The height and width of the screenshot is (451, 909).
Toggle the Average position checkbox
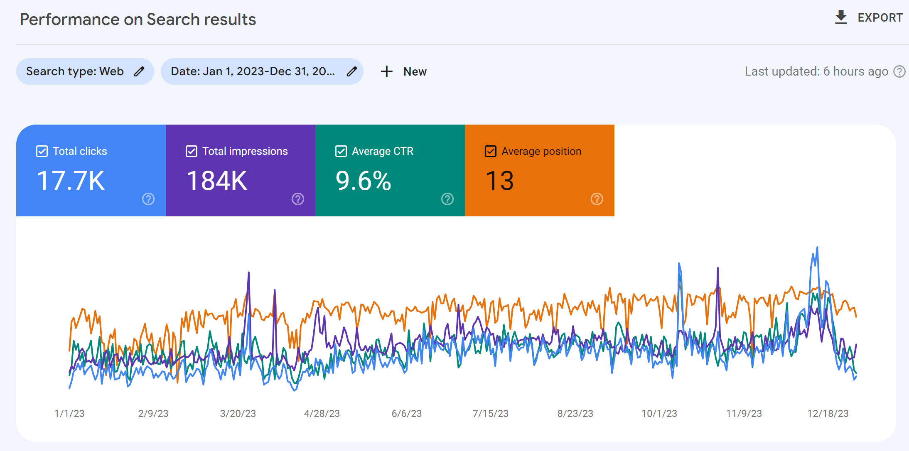491,151
